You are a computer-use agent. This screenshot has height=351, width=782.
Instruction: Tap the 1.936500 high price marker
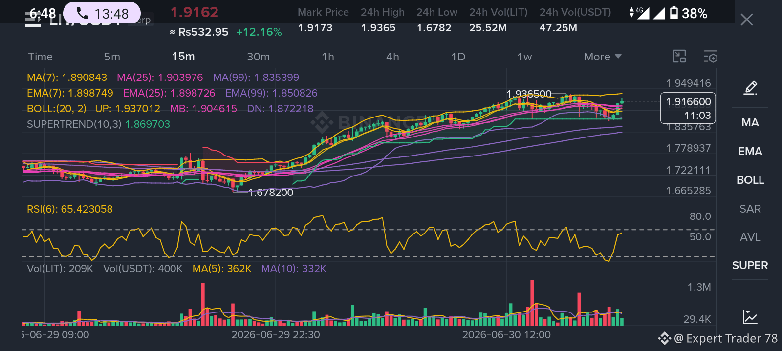(x=529, y=94)
